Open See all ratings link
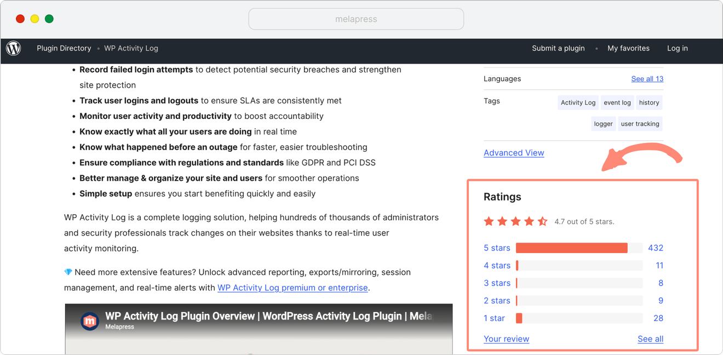Viewport: 723px width, 355px height. (x=650, y=339)
